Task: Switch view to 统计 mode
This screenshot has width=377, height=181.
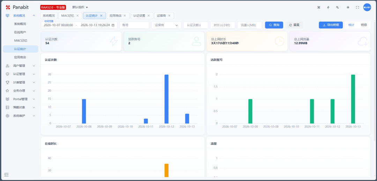Action: click(351, 25)
